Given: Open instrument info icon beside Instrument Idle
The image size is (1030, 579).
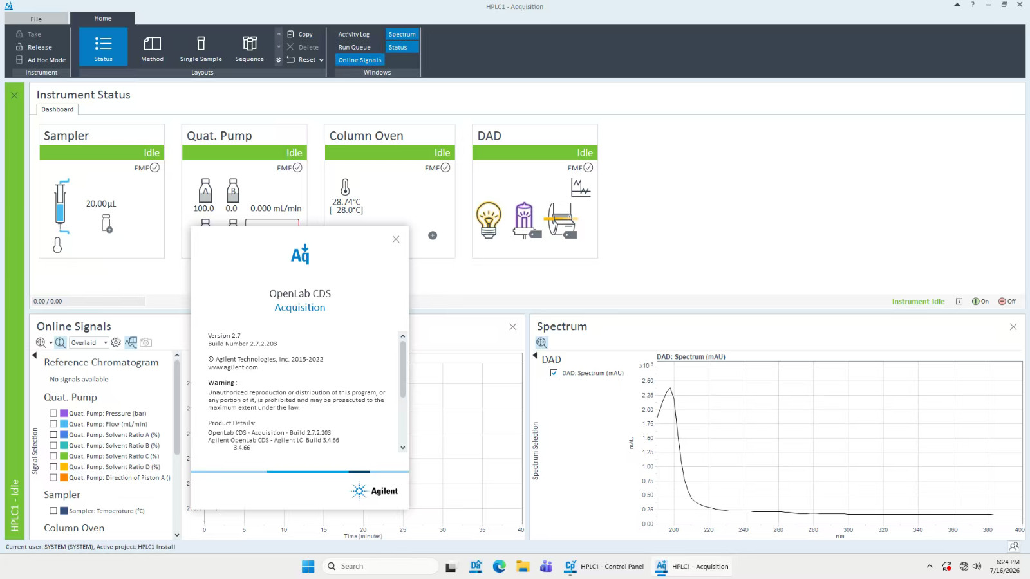Looking at the screenshot, I should point(959,301).
